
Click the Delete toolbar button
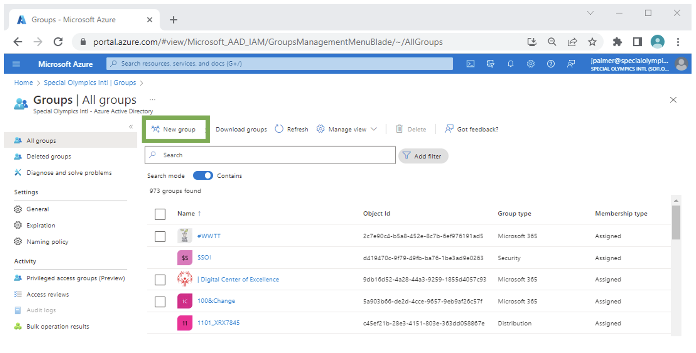[411, 129]
